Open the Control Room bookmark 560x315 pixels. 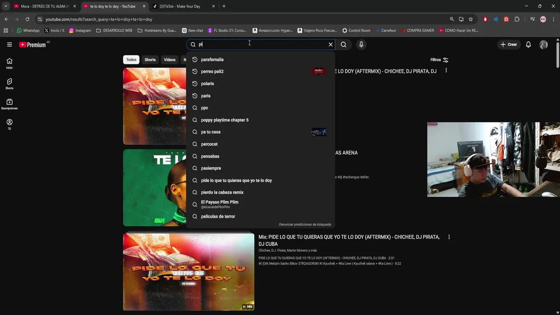pos(356,31)
